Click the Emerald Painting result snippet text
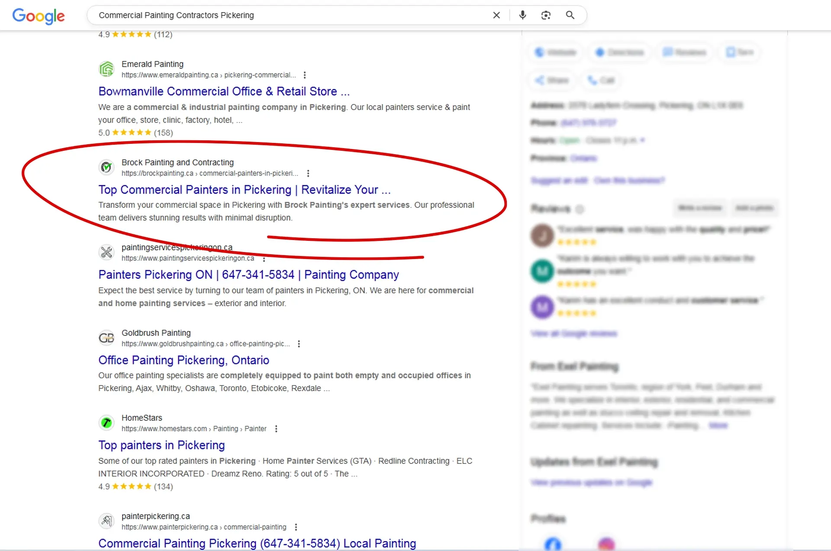831x551 pixels. 284,113
